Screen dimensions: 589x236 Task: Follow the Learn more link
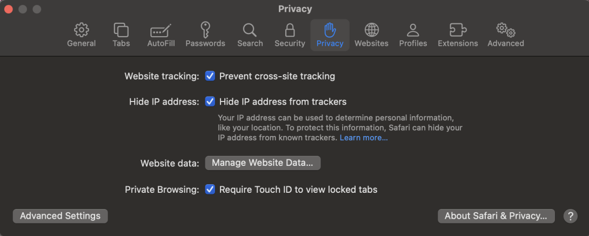click(x=364, y=138)
